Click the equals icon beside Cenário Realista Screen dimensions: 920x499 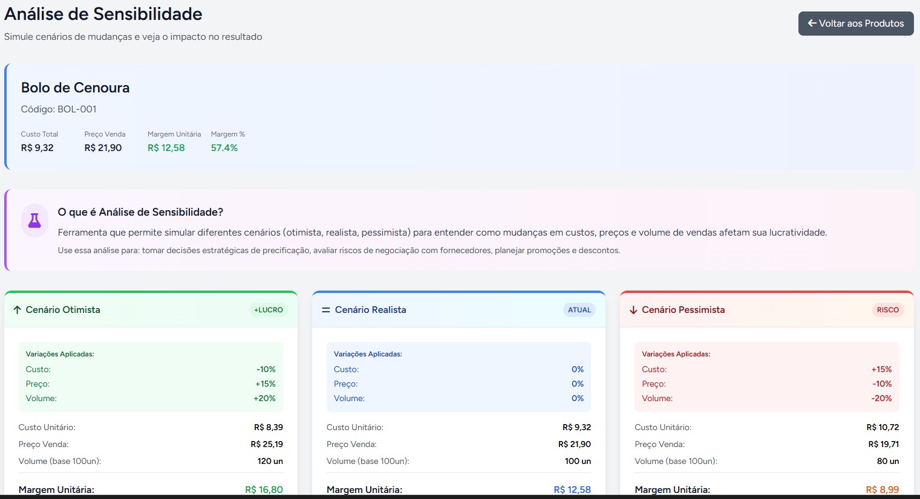[326, 310]
